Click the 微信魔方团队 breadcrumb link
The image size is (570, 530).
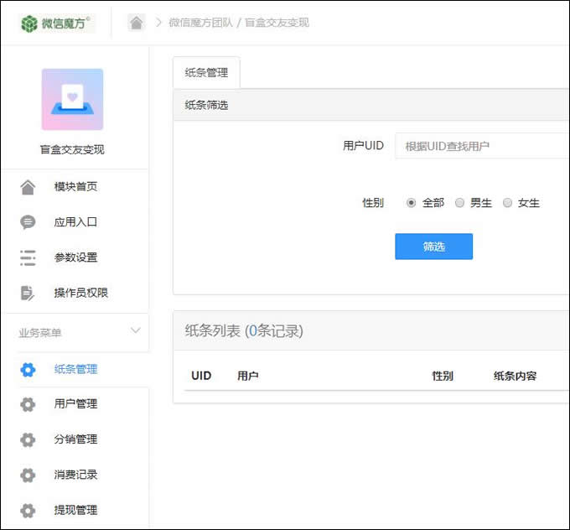click(202, 23)
